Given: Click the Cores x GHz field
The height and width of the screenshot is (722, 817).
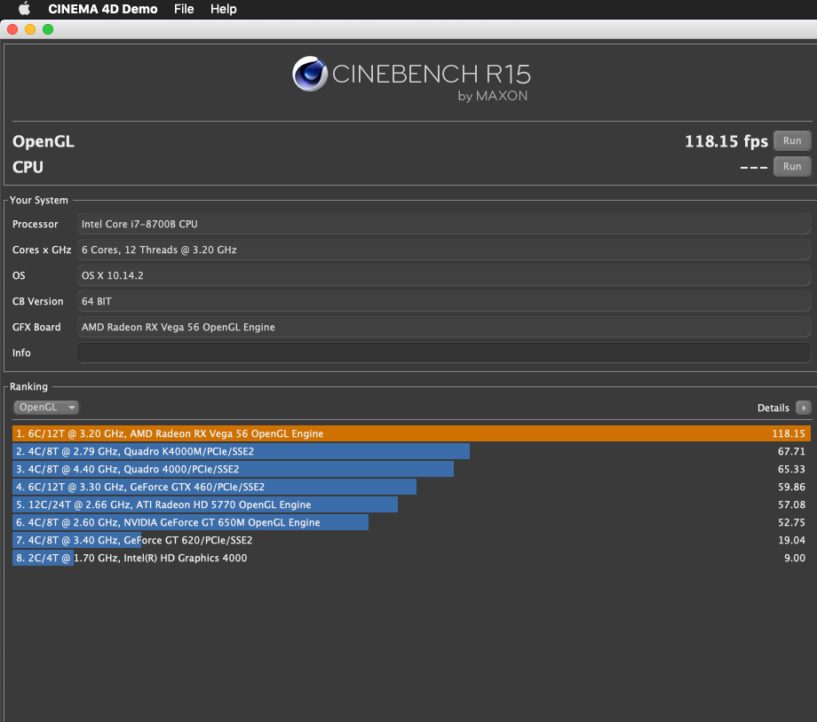Looking at the screenshot, I should pyautogui.click(x=443, y=250).
